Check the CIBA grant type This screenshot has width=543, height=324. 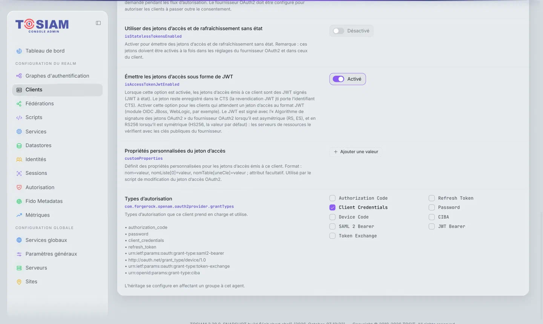point(432,217)
